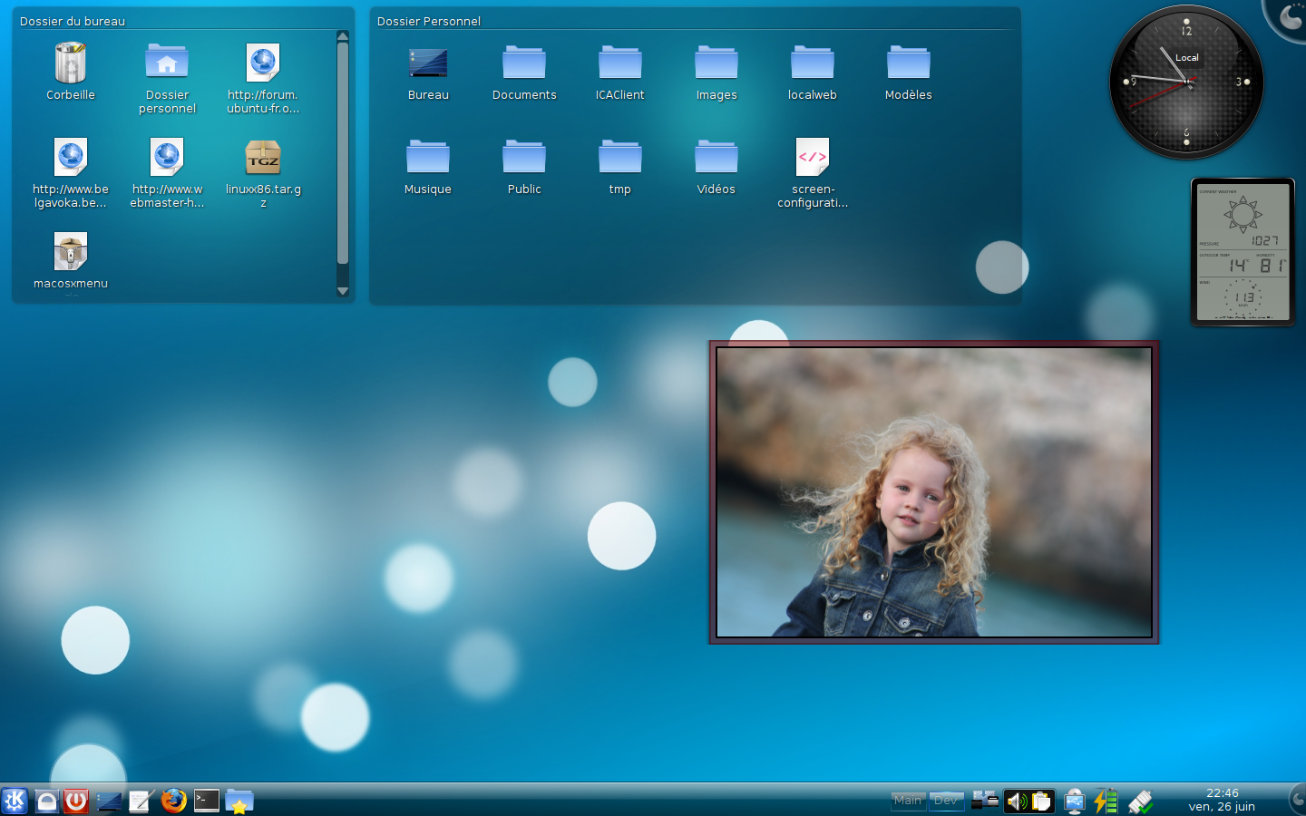Click the digital clock showing 22:46

pos(1222,800)
